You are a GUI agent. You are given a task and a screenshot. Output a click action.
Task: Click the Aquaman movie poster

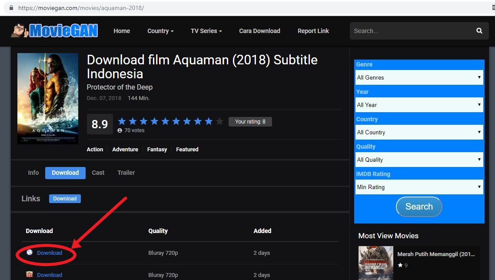coord(47,98)
